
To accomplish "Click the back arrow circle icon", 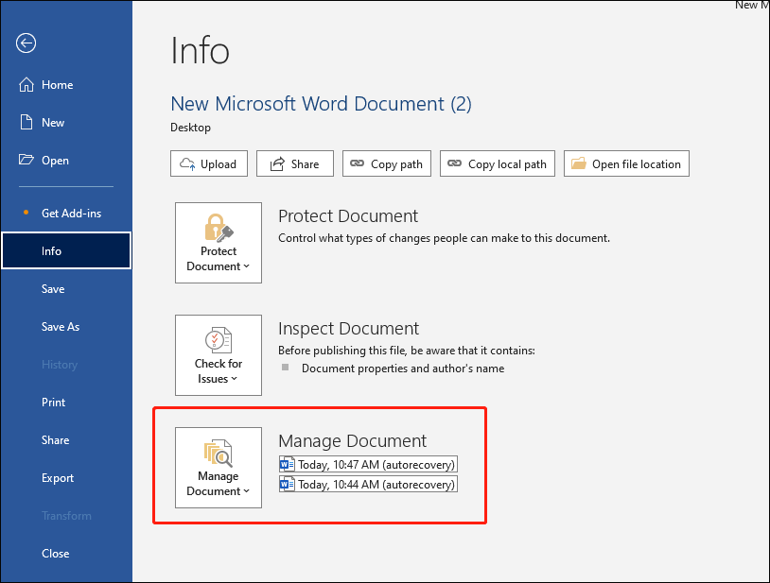I will pyautogui.click(x=26, y=43).
